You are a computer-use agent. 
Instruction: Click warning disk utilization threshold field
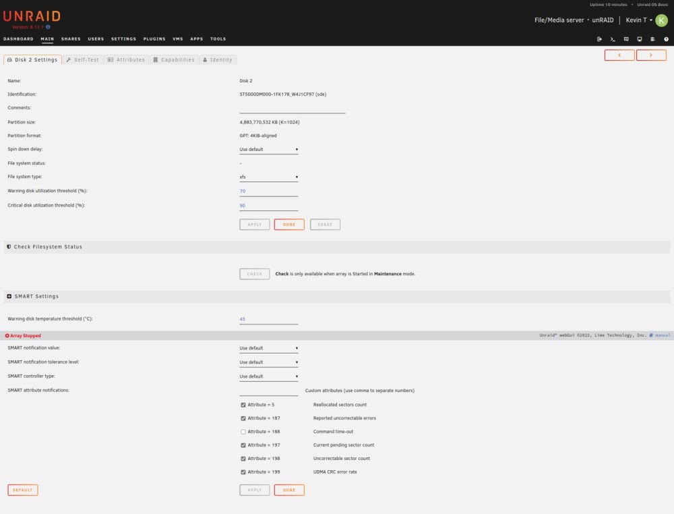pos(269,192)
